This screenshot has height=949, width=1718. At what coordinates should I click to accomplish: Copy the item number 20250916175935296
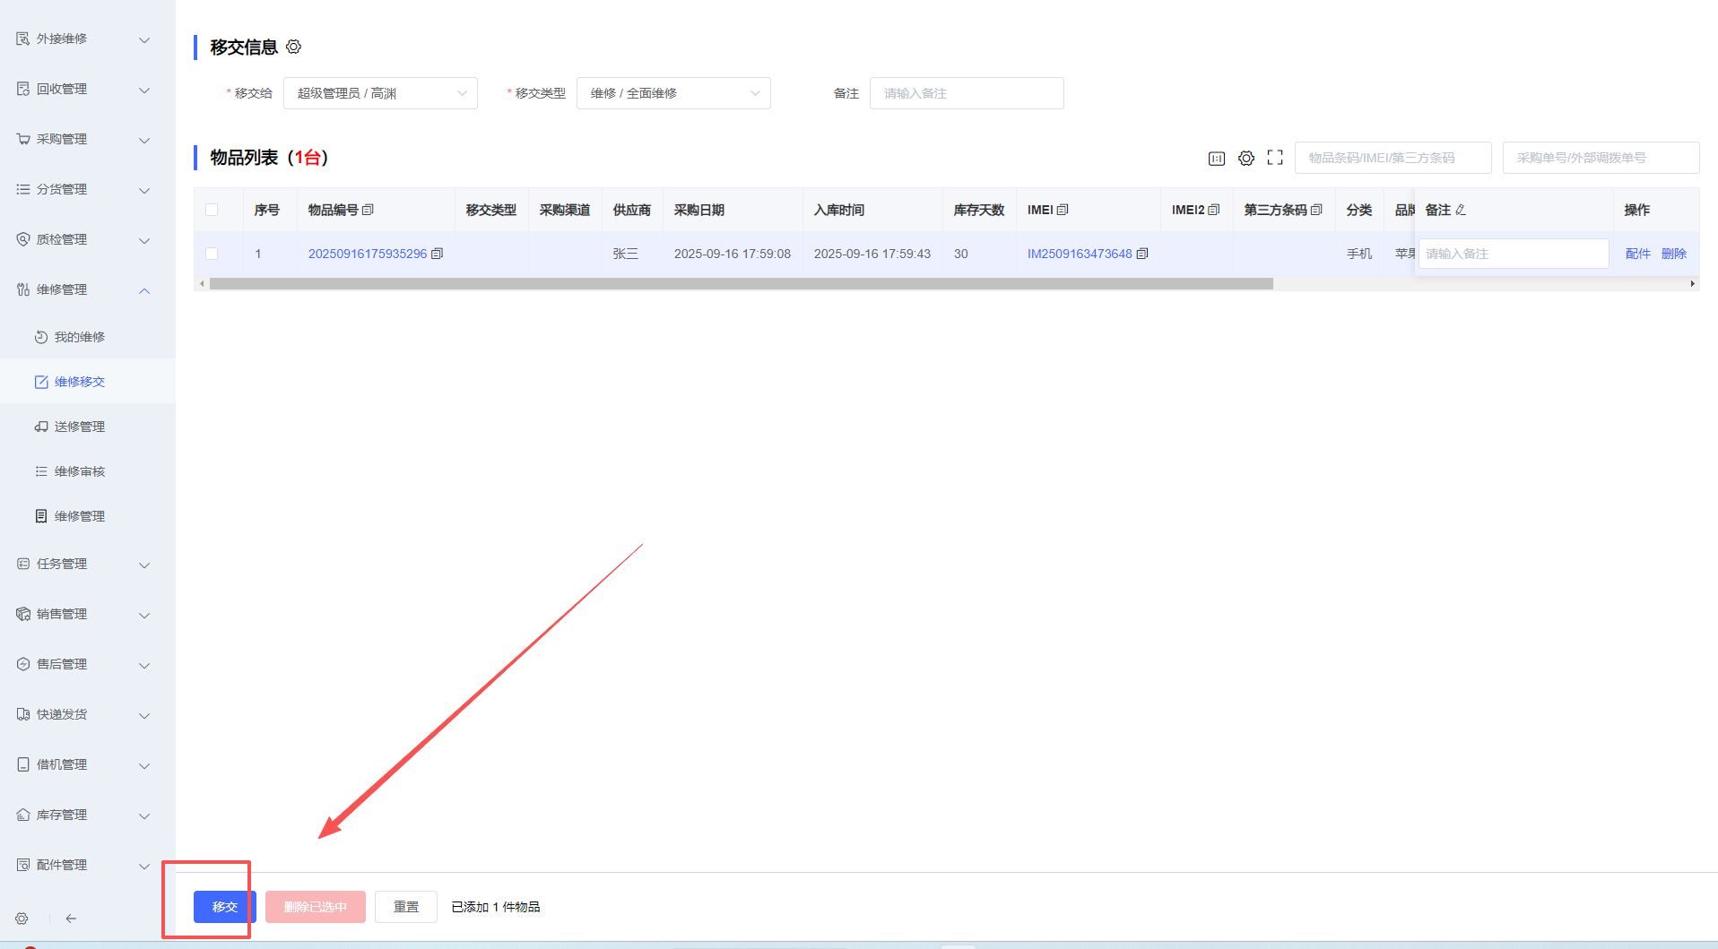coord(438,254)
